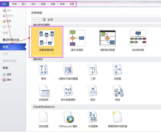This screenshot has height=132, width=161.
Task: Click 打开 in the backstage menu
Action: 7,21
